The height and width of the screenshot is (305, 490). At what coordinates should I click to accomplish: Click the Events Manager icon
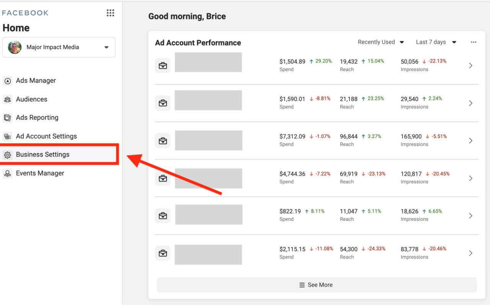(7, 173)
